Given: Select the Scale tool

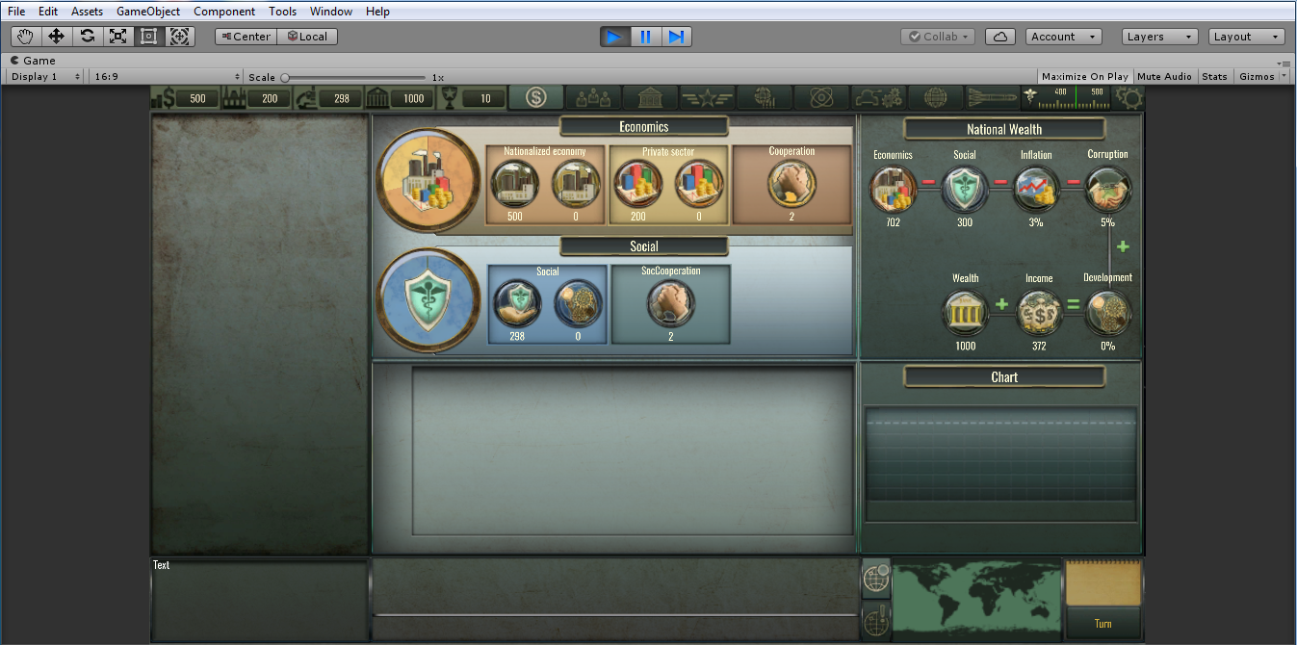Looking at the screenshot, I should tap(117, 37).
